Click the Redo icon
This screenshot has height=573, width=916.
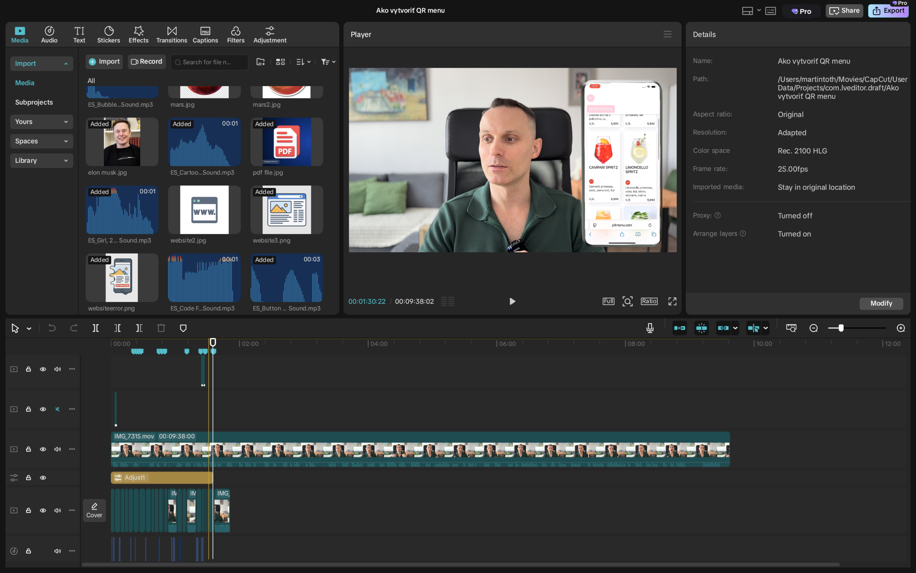click(74, 328)
